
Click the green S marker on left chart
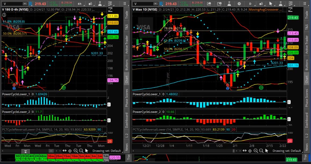[x=63, y=88]
